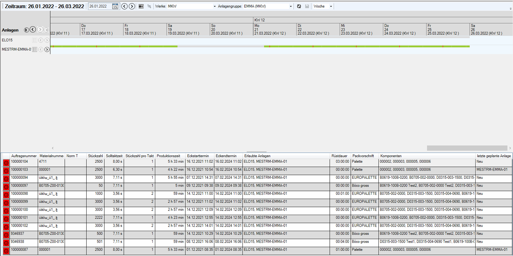
Task: Sort by Auftragsnummer column header
Action: (x=24, y=156)
